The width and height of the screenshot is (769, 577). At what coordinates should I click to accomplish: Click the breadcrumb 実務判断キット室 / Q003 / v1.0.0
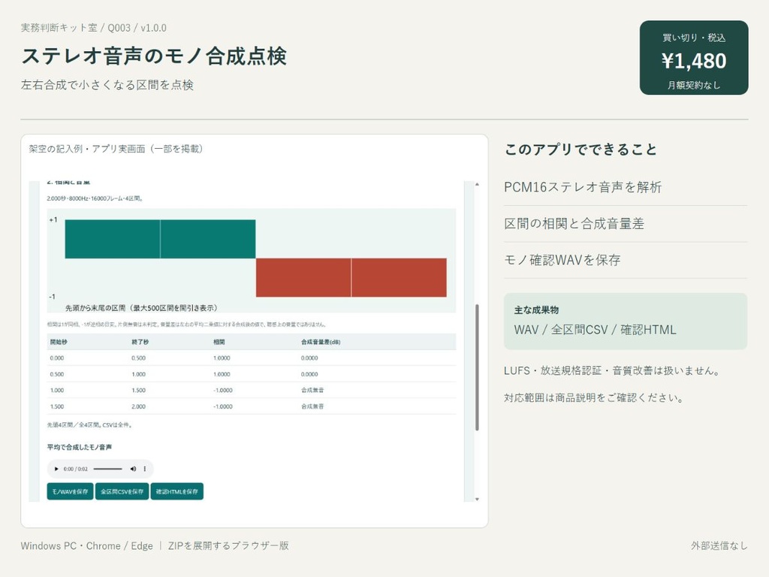(x=94, y=28)
